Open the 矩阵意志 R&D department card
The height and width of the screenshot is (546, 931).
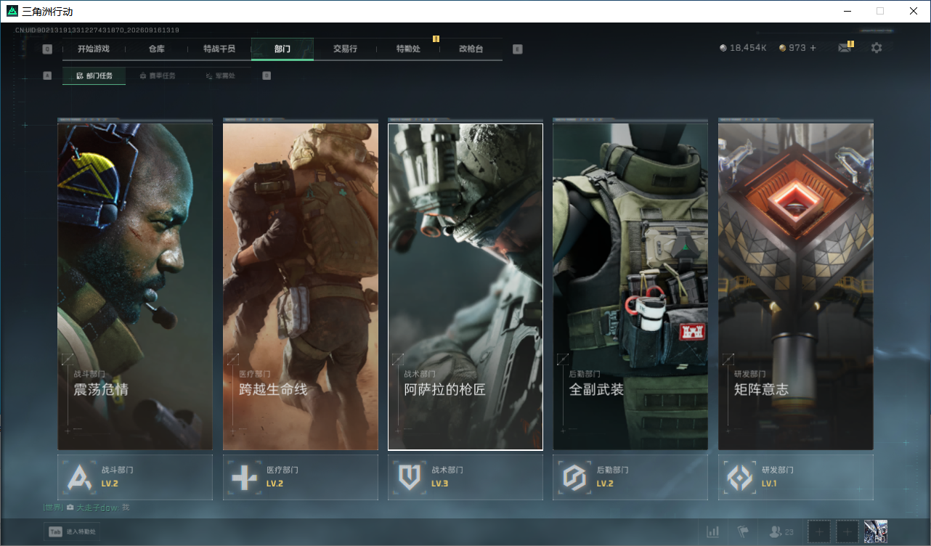point(796,286)
